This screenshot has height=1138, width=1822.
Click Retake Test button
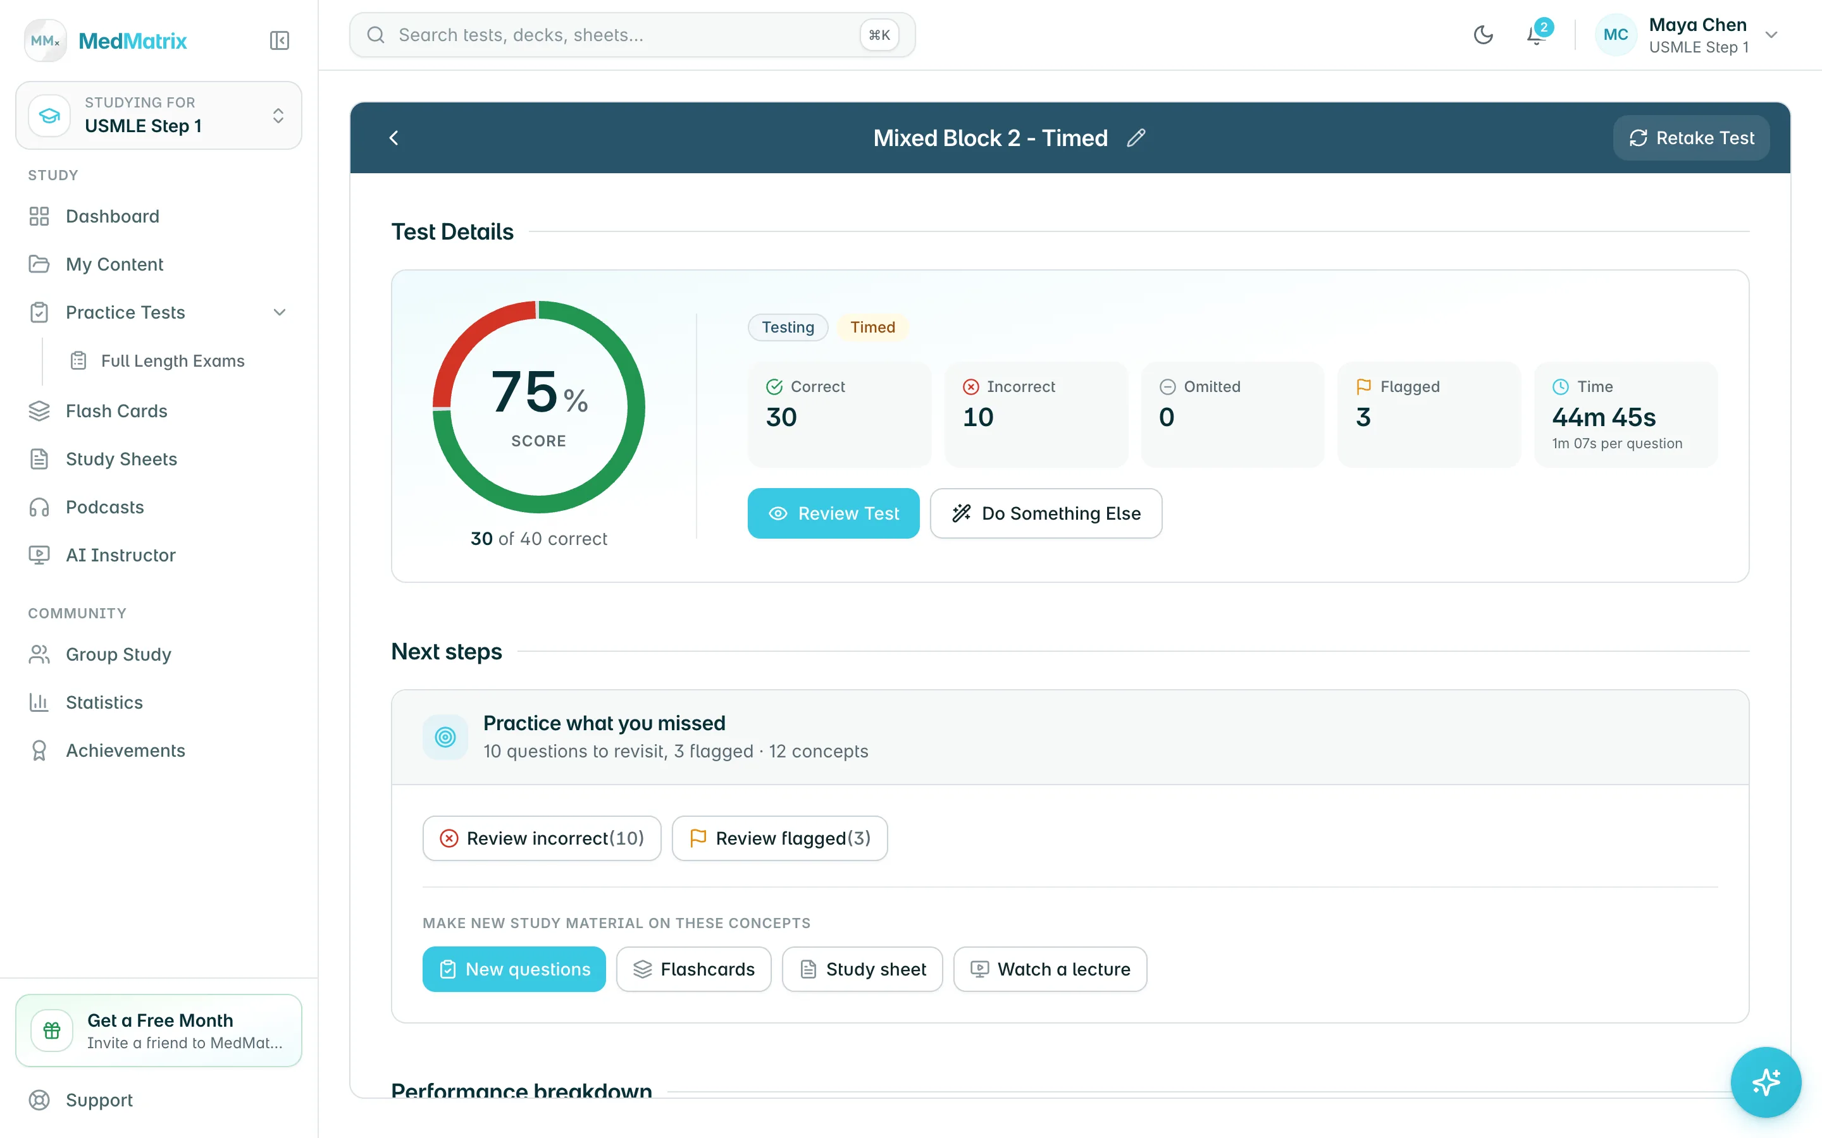1691,138
